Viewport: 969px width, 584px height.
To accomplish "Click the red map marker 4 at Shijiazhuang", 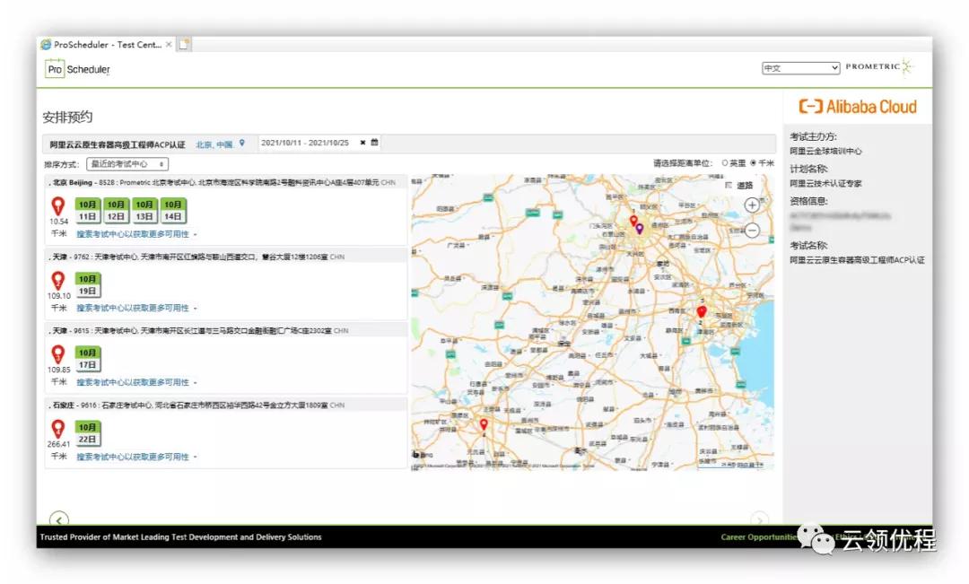I will (x=484, y=424).
